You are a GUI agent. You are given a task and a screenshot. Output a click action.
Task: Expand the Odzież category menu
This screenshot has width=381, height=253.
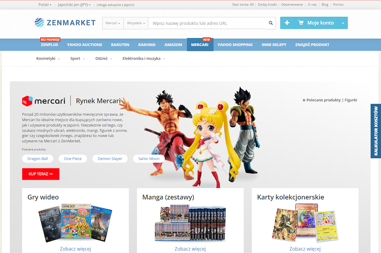[x=104, y=58]
